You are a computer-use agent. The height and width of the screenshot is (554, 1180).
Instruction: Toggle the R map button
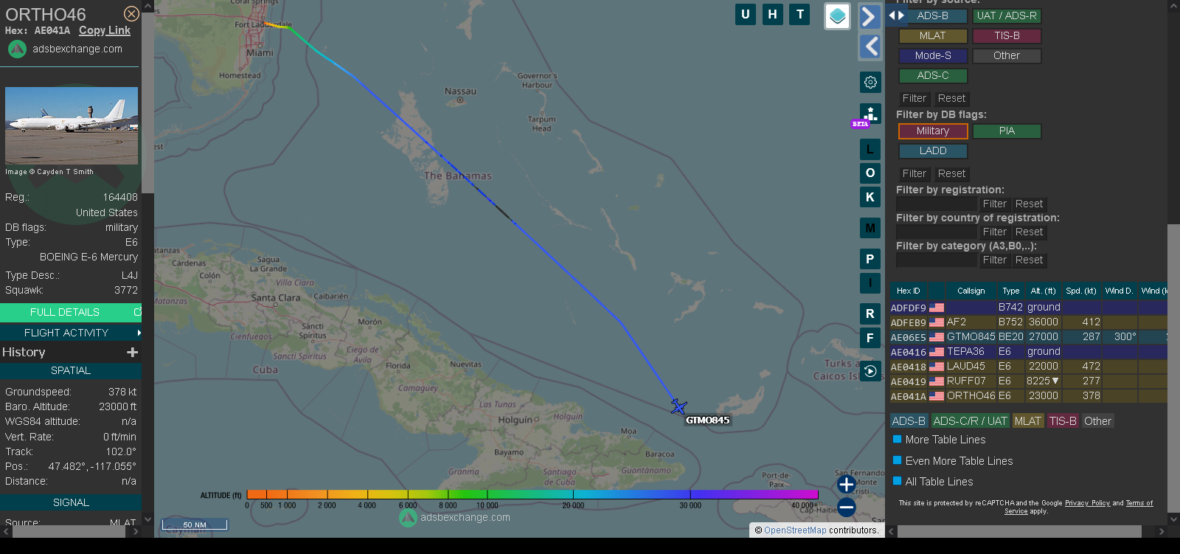(x=870, y=314)
